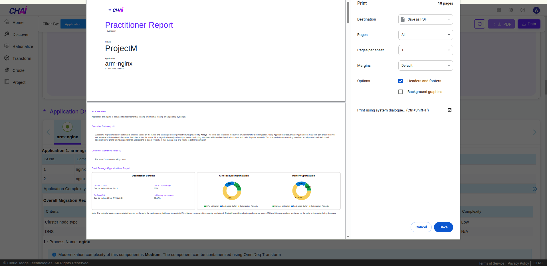547x266 pixels.
Task: Open Terms of Service link
Action: click(x=491, y=263)
